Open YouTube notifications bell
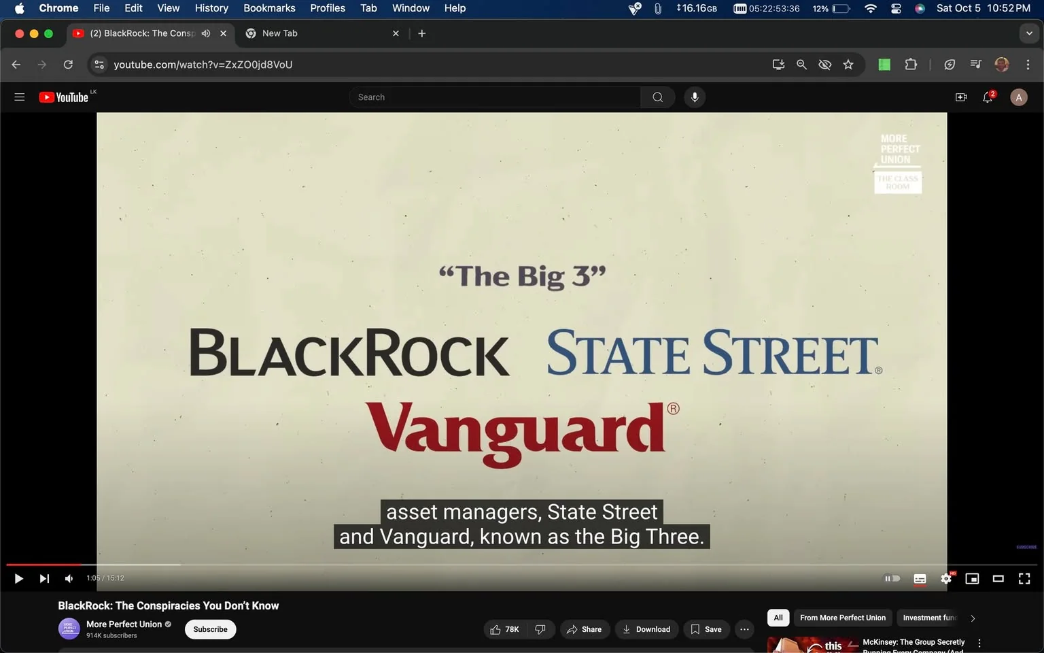The image size is (1044, 653). click(x=988, y=97)
